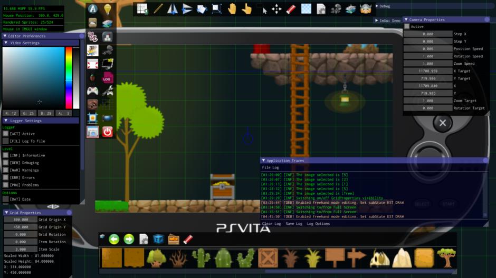Toggle the [DEB] Debuging level checkbox
Screen dimensions: 496x278
6,163
